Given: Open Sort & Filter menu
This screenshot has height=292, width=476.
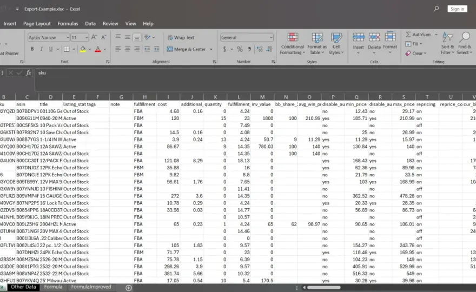Looking at the screenshot, I should (x=447, y=43).
